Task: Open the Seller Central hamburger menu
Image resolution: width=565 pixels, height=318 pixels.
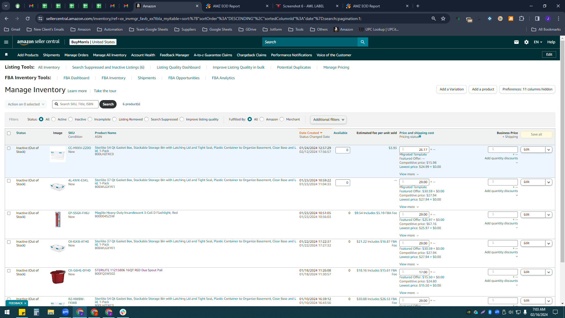Action: coord(6,42)
